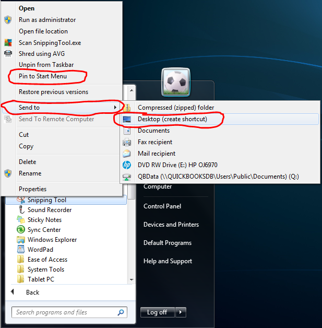Select Copy in context menu

26,146
